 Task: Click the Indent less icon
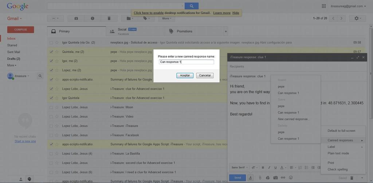313,168
